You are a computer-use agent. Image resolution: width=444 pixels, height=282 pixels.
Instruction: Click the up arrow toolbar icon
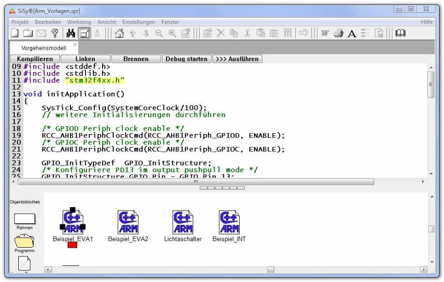coord(133,33)
